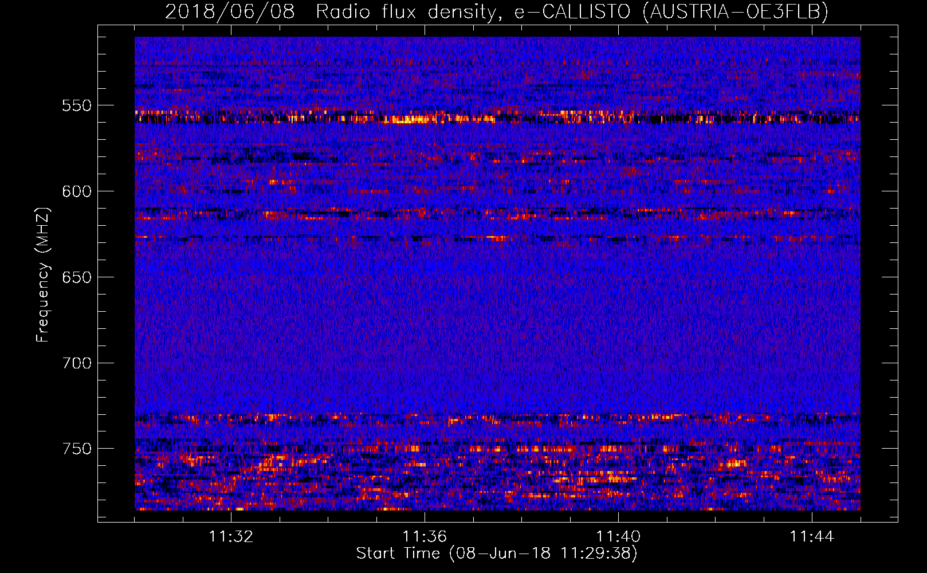Click the 600 frequency tick label
Image resolution: width=927 pixels, height=573 pixels.
coord(77,191)
